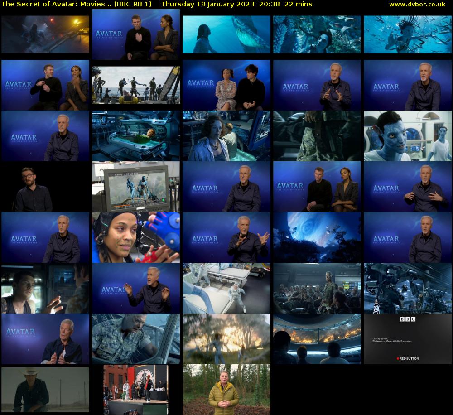
Task: Open the two young actors interview thumbnail
Action: tap(226, 85)
